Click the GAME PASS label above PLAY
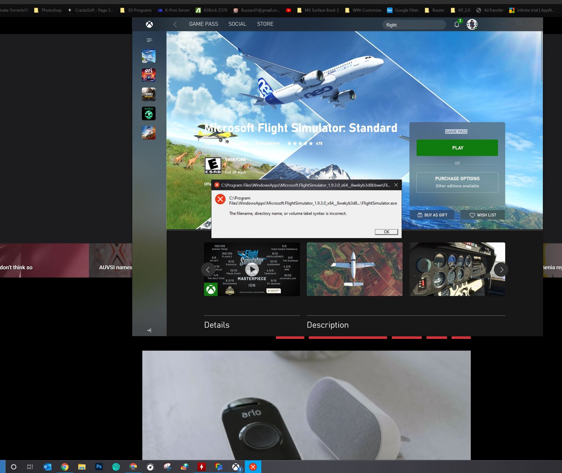 point(456,132)
